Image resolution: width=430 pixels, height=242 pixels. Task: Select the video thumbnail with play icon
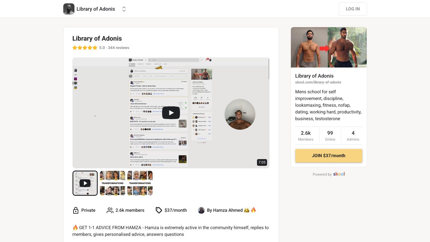[x=85, y=183]
